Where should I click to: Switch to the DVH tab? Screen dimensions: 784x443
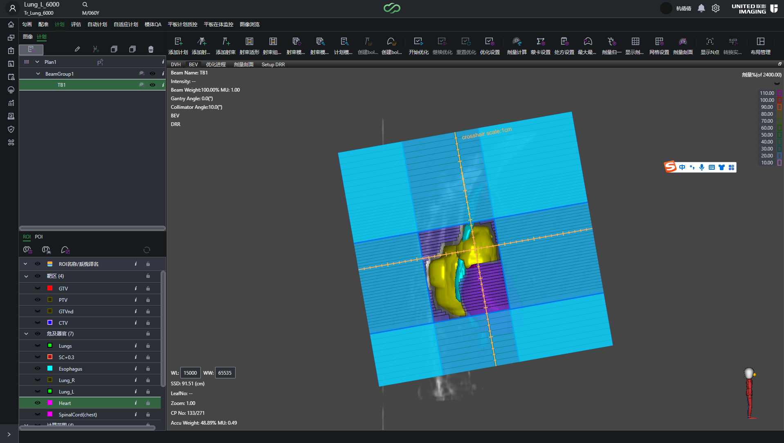tap(175, 65)
